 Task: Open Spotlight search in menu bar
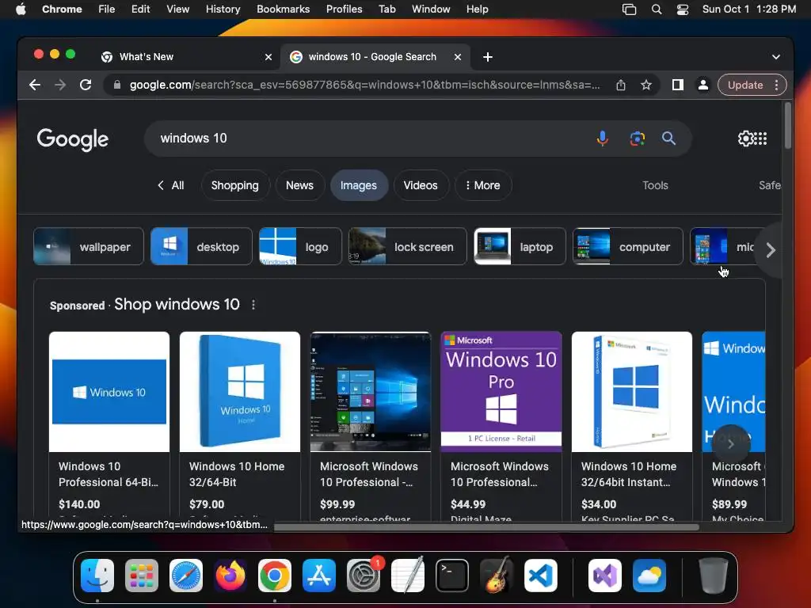[x=657, y=9]
